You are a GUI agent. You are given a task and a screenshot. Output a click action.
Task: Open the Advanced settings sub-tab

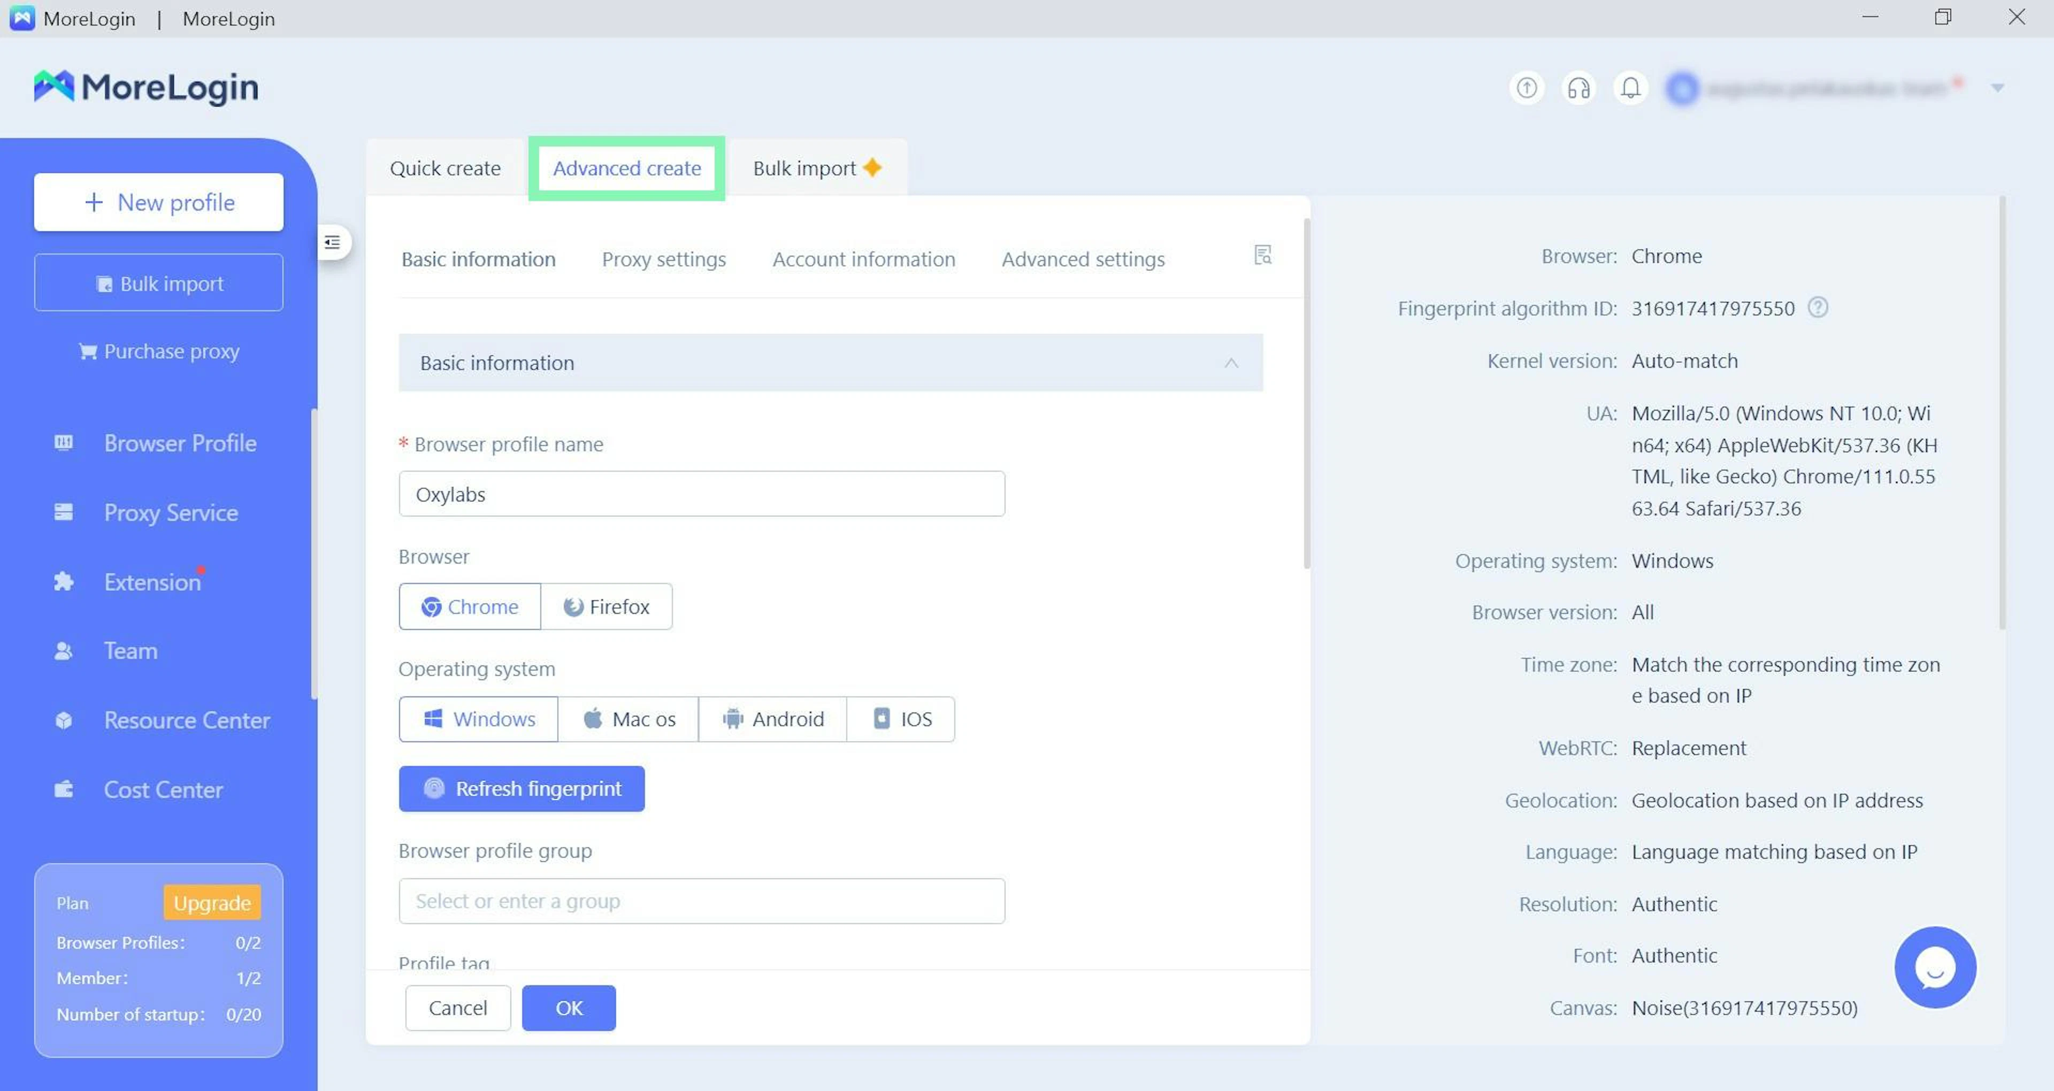point(1083,259)
